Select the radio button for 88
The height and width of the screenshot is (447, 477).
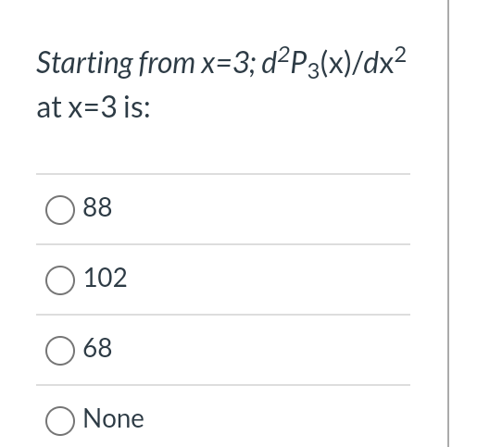click(x=60, y=210)
